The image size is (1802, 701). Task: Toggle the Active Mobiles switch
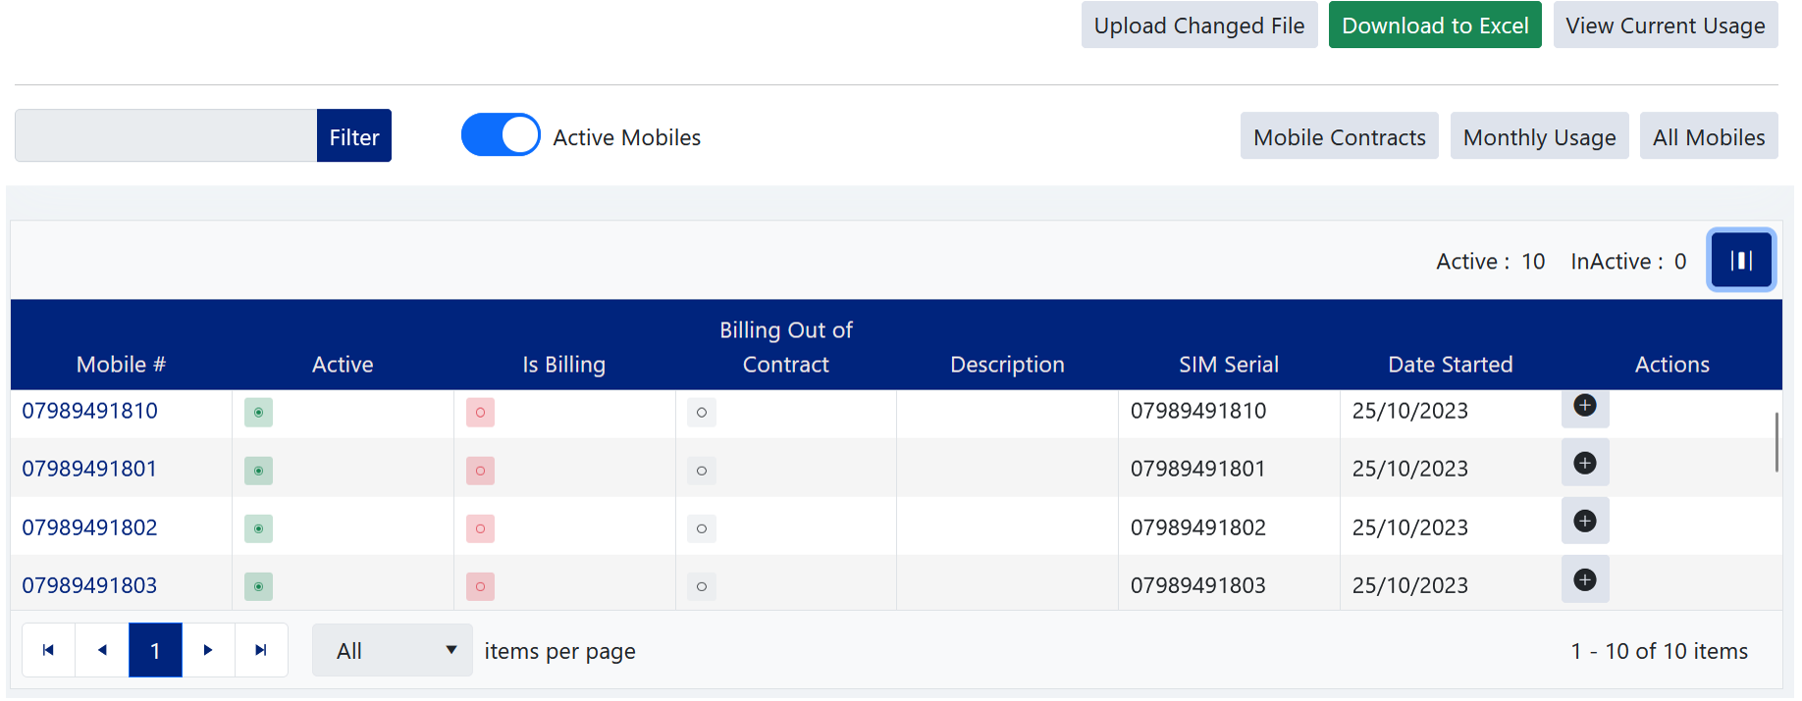[501, 135]
